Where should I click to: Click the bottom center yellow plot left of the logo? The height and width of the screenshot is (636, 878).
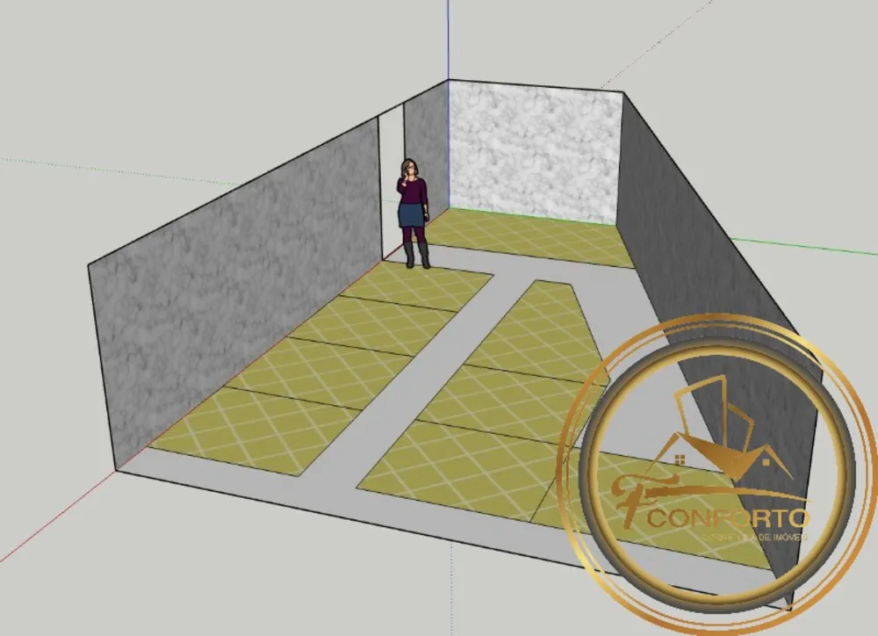click(x=459, y=471)
